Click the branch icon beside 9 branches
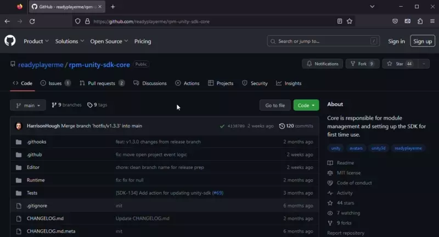 click(x=54, y=105)
